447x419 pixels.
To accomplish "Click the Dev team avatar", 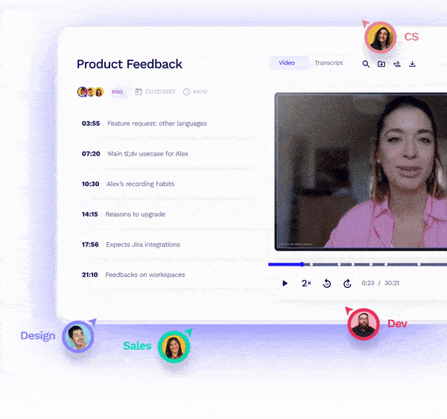I will 364,324.
